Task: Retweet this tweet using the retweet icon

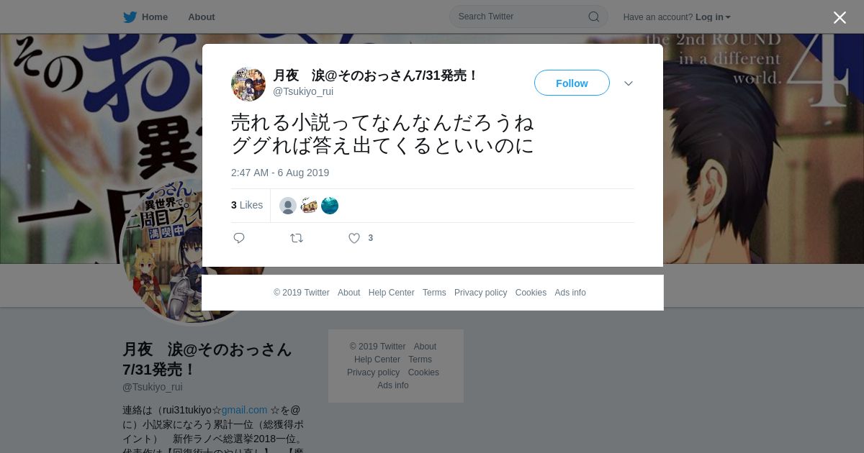Action: click(x=297, y=238)
